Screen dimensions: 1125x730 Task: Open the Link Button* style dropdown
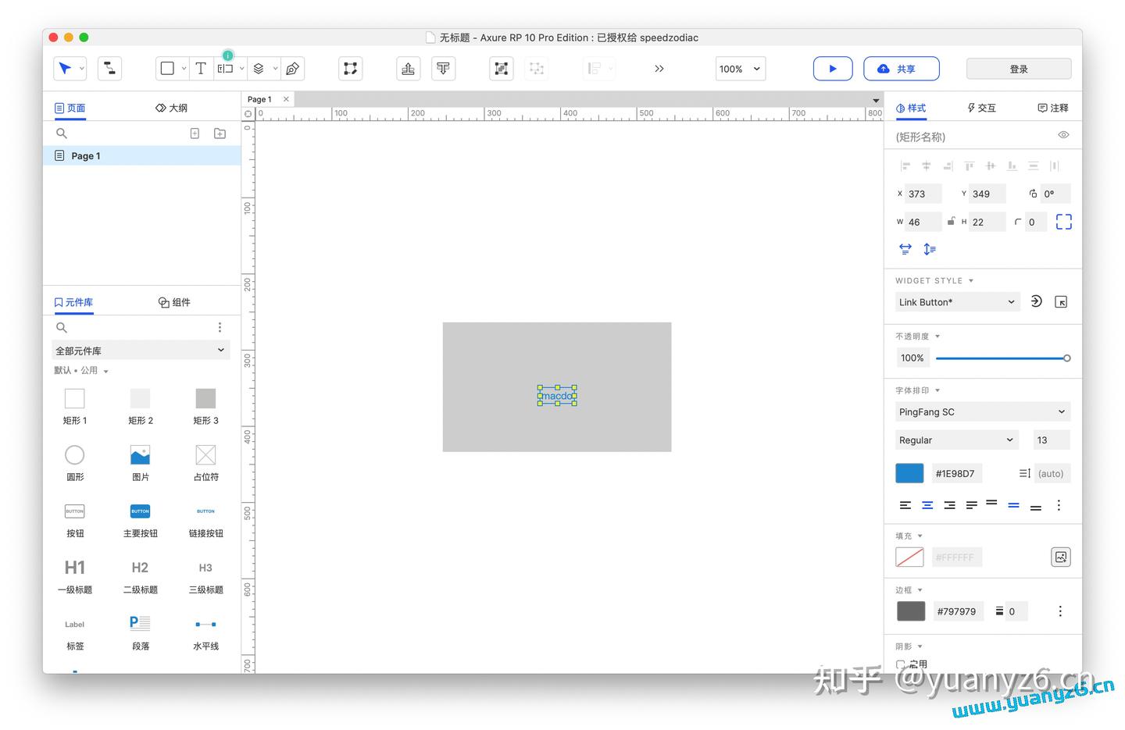957,302
